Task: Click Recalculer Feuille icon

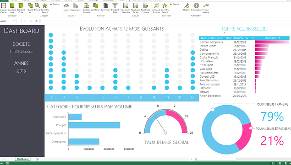Action: click(136, 8)
